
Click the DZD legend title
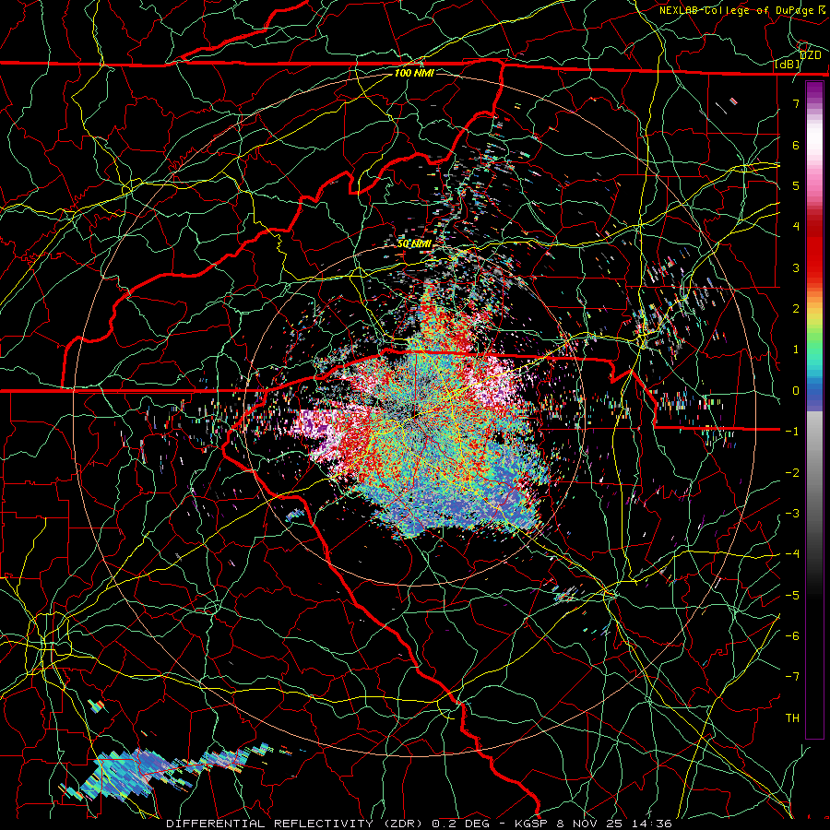(811, 55)
